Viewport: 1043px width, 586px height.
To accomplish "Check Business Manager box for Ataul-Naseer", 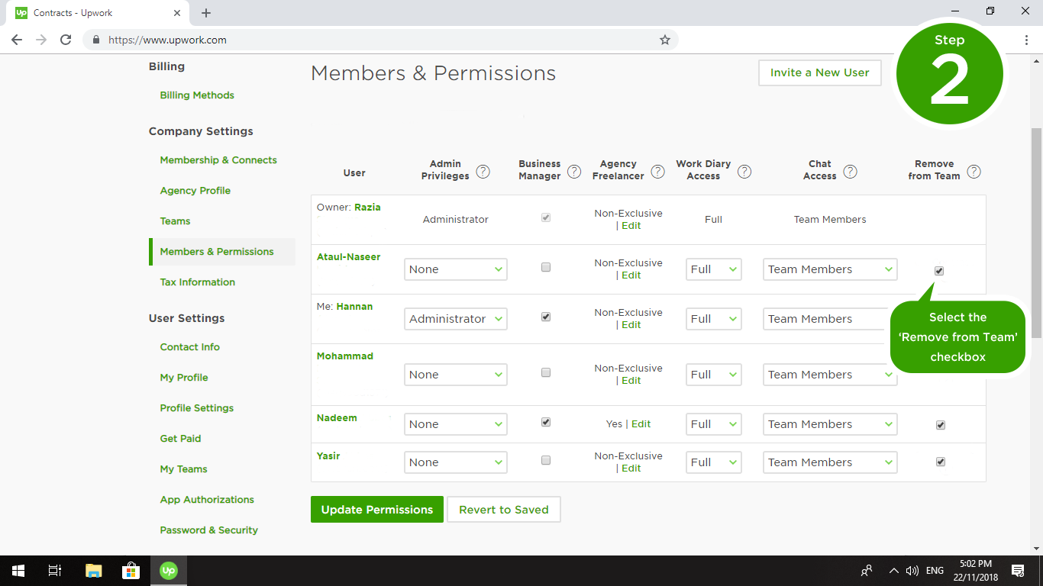I will (545, 268).
